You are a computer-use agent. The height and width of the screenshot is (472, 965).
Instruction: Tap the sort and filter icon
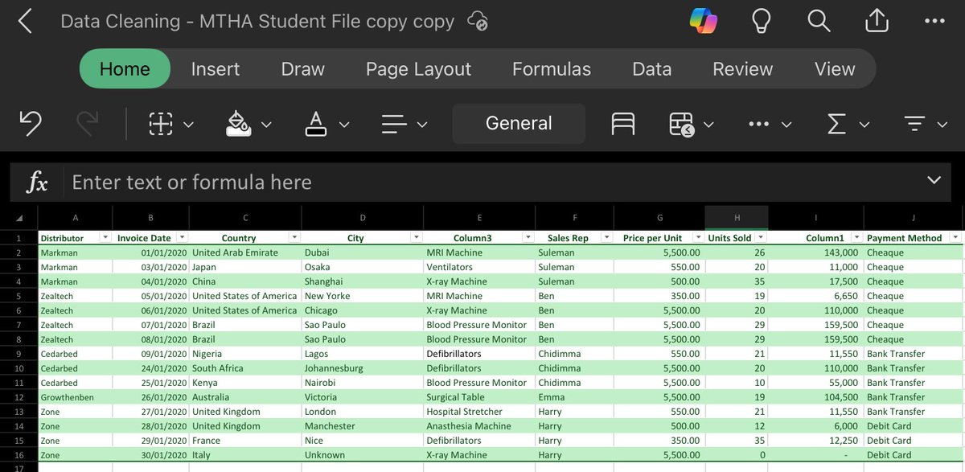[914, 124]
